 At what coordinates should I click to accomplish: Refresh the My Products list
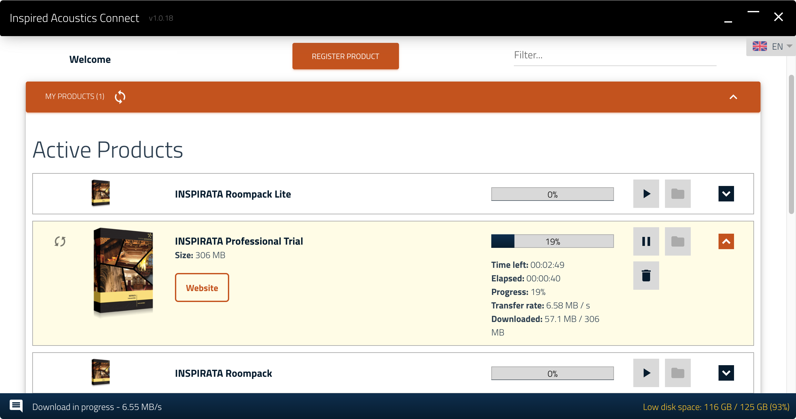point(120,97)
